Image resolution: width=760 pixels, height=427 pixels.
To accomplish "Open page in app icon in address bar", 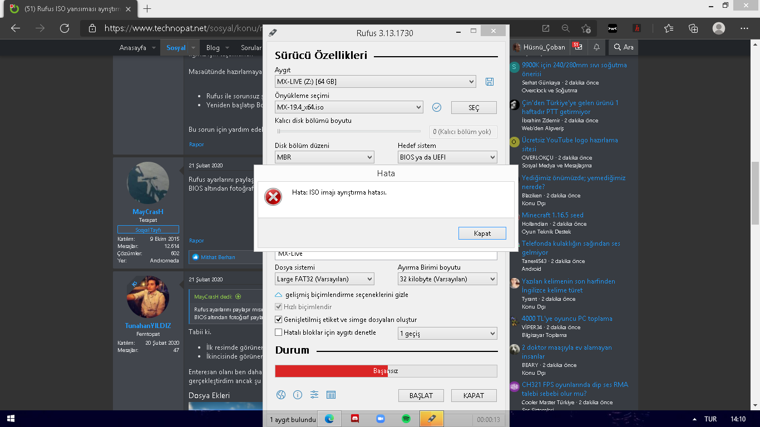I will (x=546, y=28).
